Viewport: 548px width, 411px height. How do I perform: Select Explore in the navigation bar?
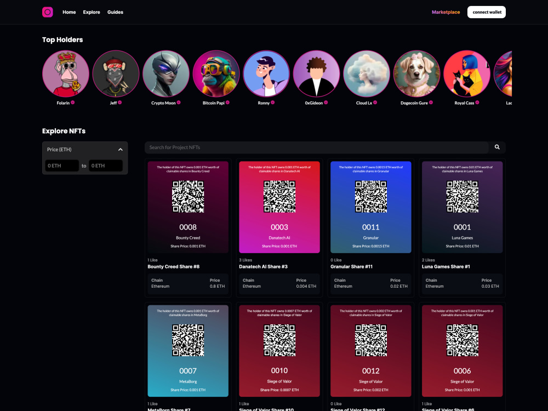92,12
